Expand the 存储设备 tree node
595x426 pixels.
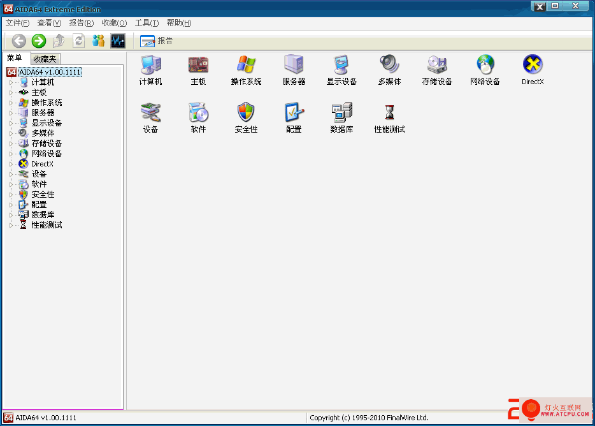tap(11, 143)
